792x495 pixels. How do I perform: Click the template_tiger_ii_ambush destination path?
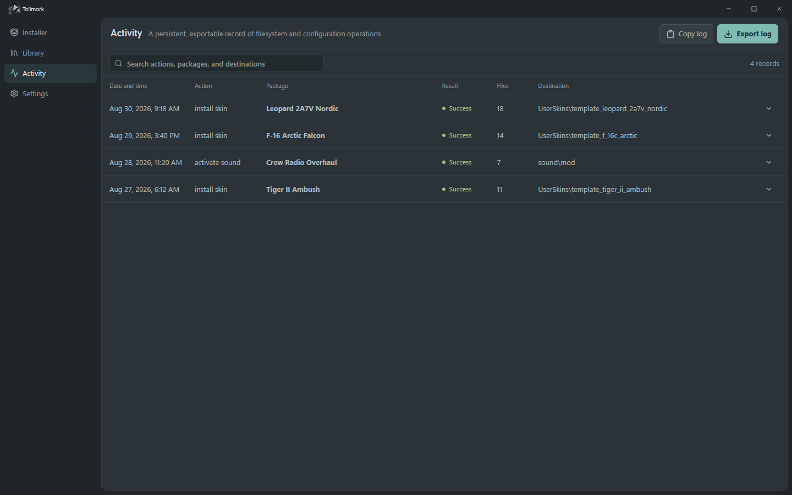click(x=595, y=189)
